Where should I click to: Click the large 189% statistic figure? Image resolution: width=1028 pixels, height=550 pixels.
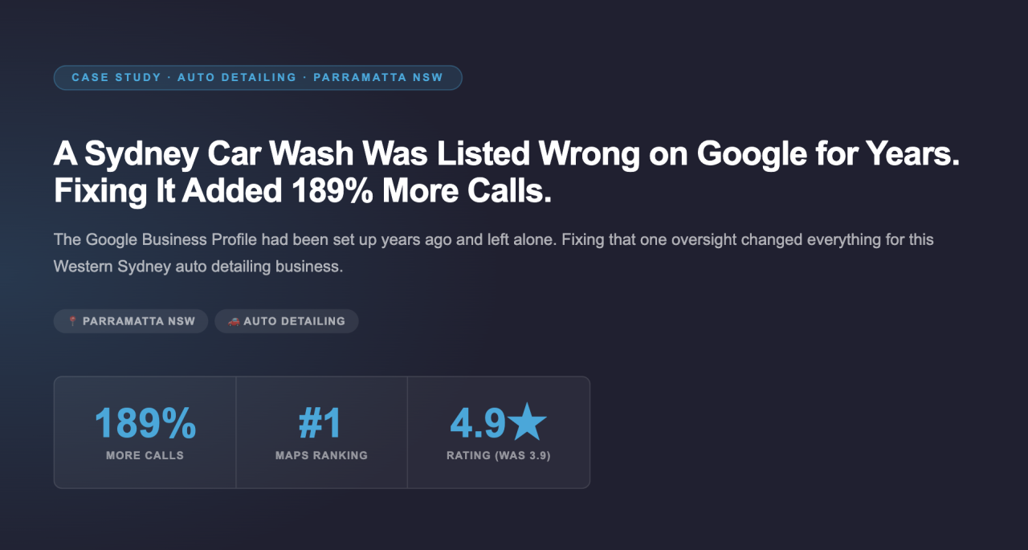pos(145,423)
